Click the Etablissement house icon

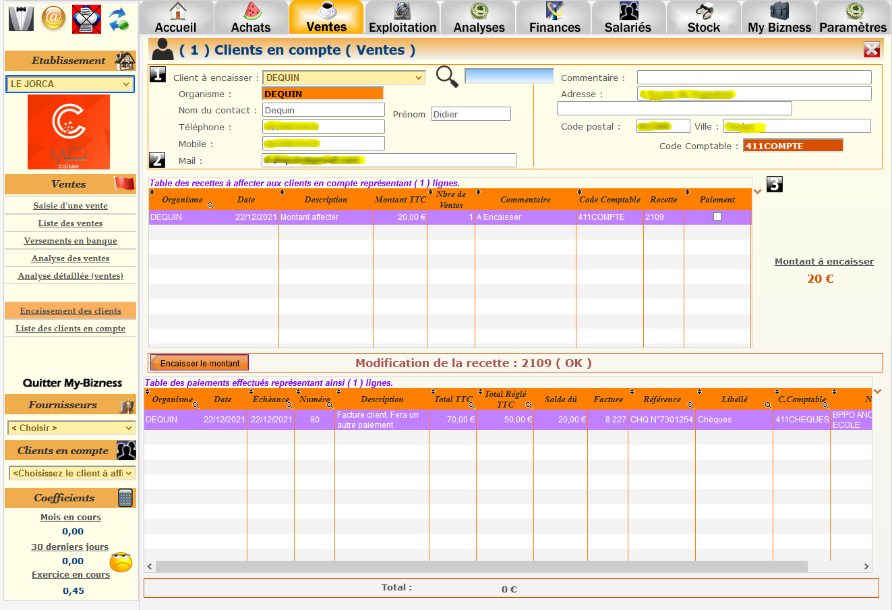125,61
